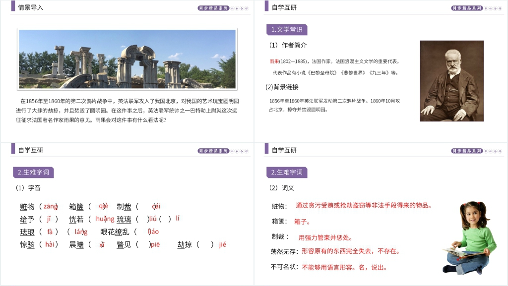Image resolution: width=508 pixels, height=286 pixels.
Task: Click the text beginning 1856年至1860年英法联军发动
Action: tap(335, 101)
